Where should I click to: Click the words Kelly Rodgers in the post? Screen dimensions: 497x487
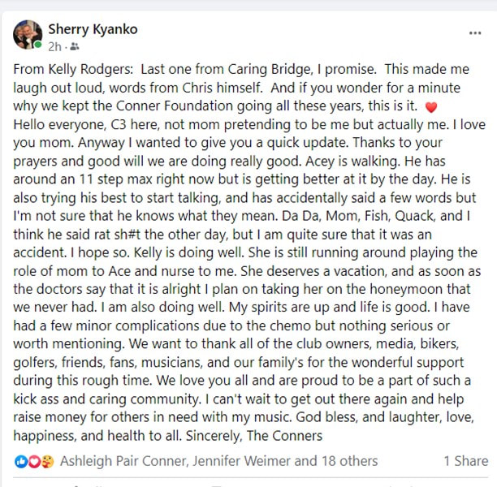[90, 69]
